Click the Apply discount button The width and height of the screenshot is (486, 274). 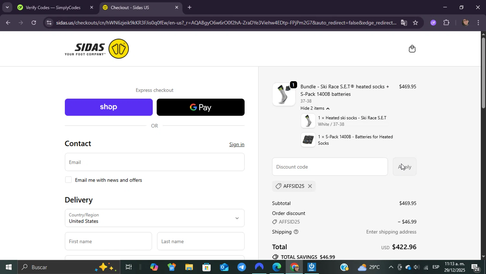(405, 167)
